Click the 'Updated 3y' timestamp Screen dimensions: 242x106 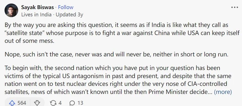[69, 14]
